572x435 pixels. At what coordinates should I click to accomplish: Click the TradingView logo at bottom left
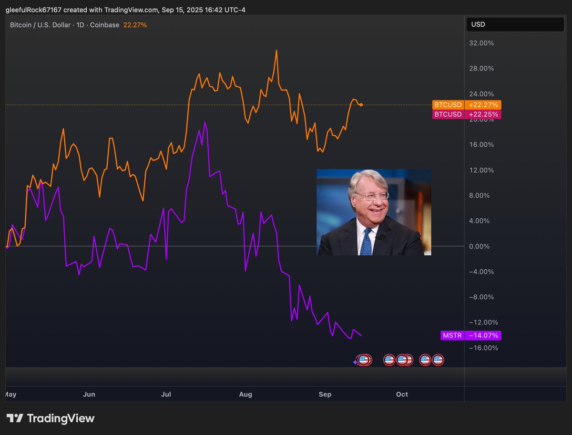point(51,418)
